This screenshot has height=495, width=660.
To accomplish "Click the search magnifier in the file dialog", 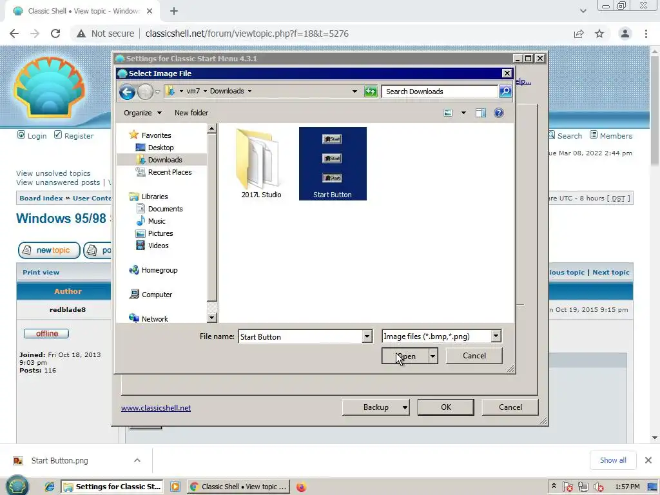I will (505, 92).
